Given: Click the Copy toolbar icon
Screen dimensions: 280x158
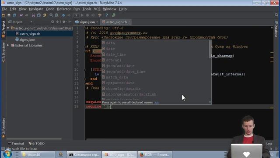Looking at the screenshot, I should pyautogui.click(x=39, y=15).
